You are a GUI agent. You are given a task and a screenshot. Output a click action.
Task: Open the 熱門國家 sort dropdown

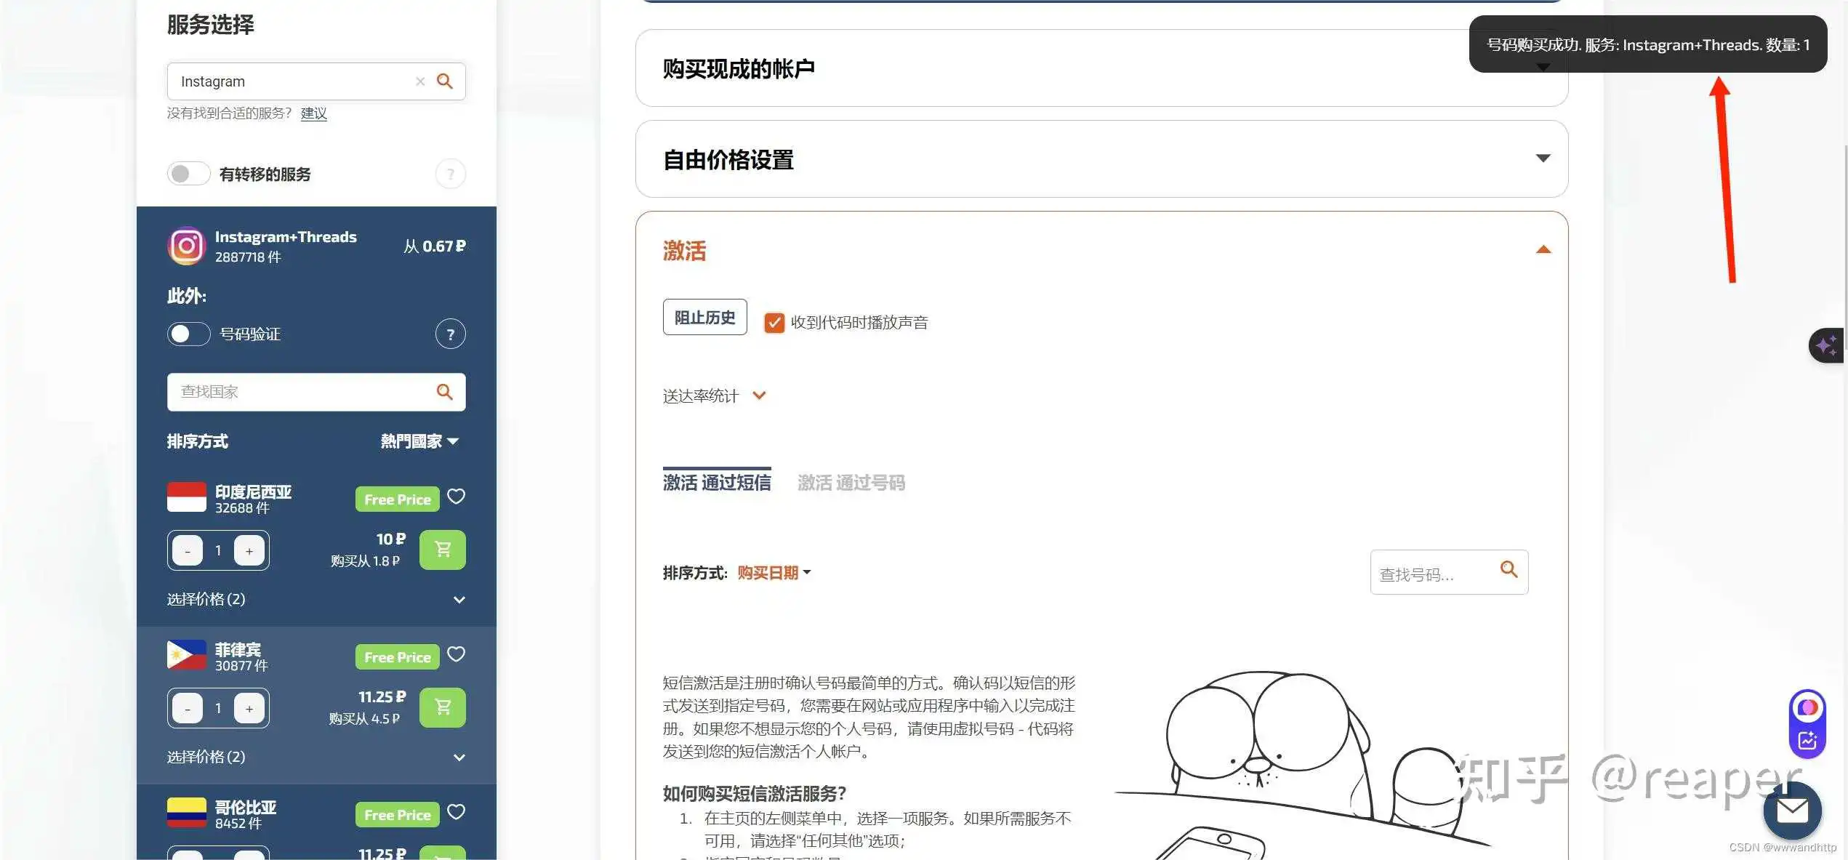point(419,441)
